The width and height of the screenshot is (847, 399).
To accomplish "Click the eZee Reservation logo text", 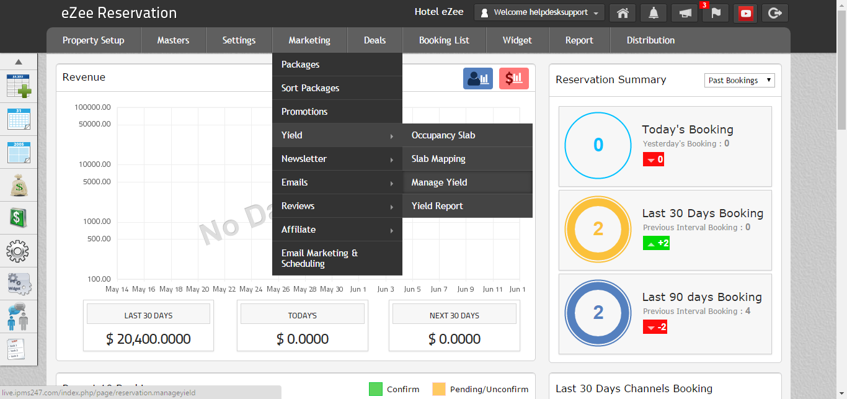I will (119, 13).
